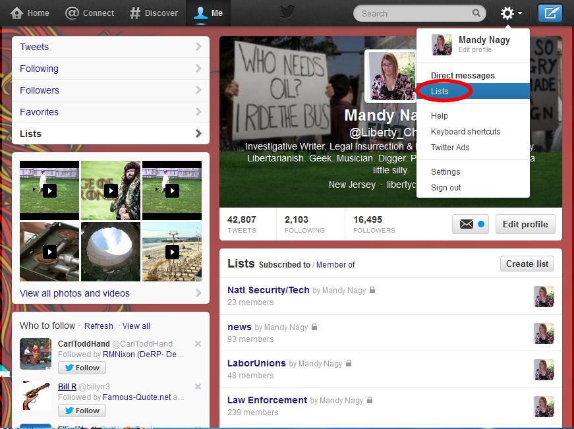Click Bill R revolver avatar
The image size is (574, 429).
(36, 397)
